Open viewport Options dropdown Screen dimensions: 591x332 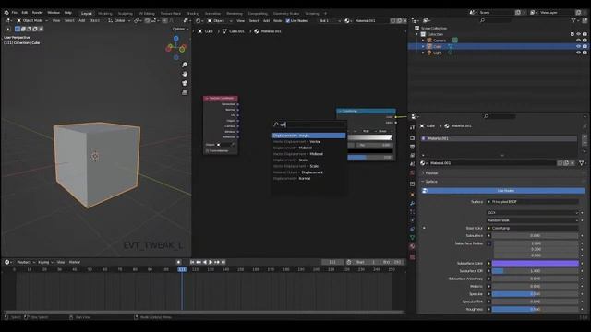[x=181, y=29]
